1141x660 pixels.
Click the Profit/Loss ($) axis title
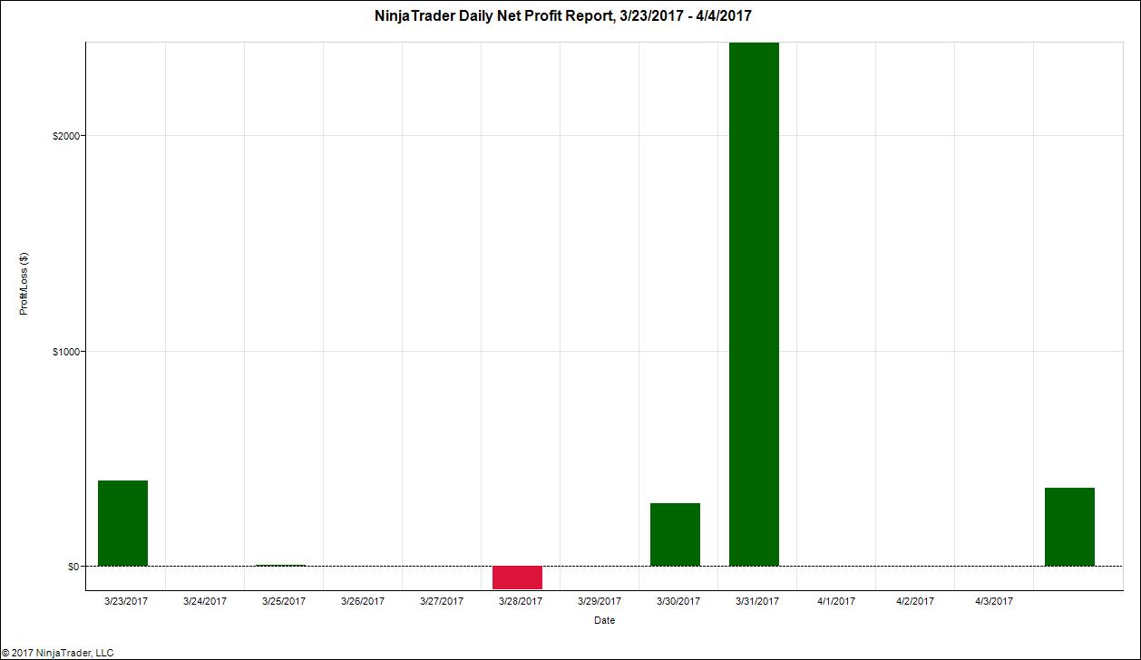coord(24,282)
